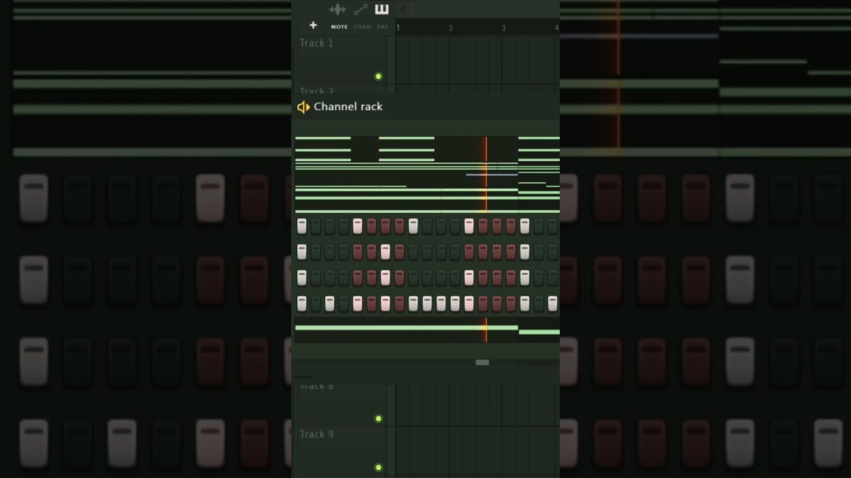The height and width of the screenshot is (478, 851).
Task: Toggle step 5 in the first step row
Action: coord(358,226)
